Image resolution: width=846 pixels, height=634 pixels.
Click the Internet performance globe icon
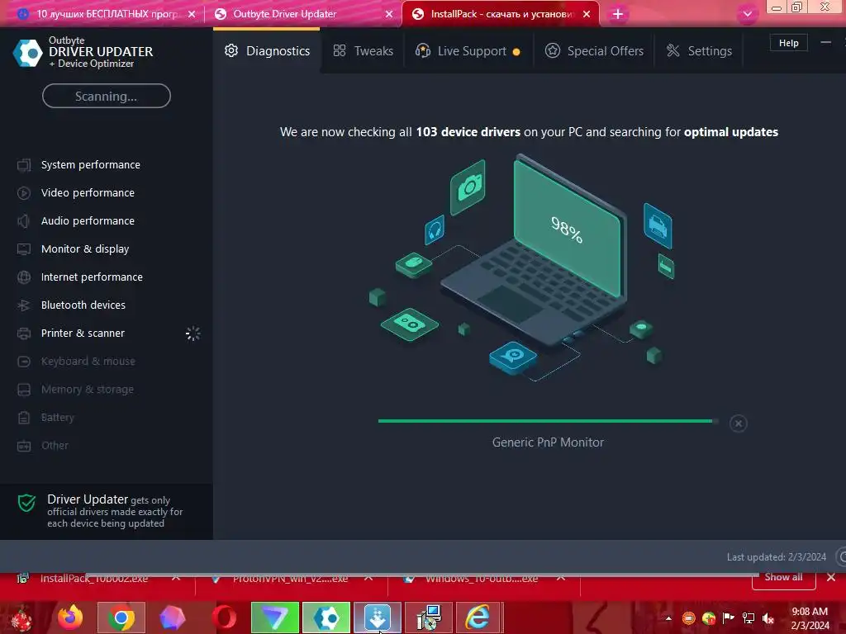[24, 277]
